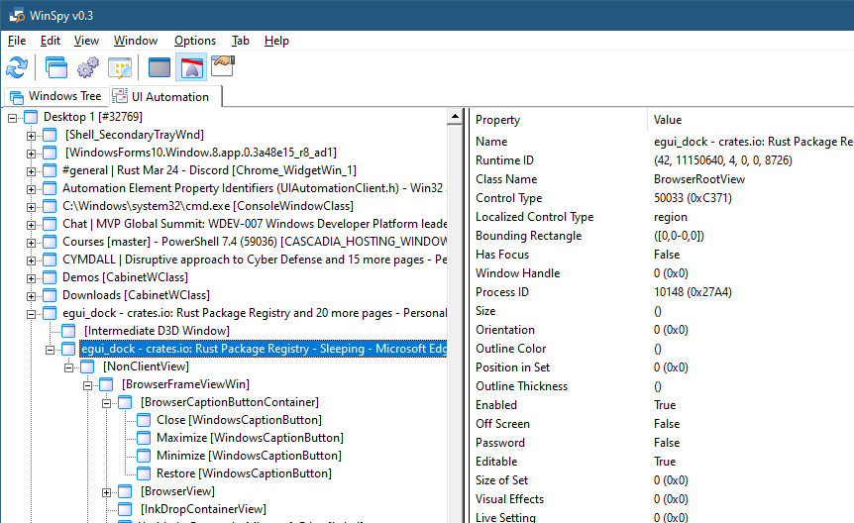Toggle the highlighted window highlight toolbar icon
The width and height of the screenshot is (854, 523).
click(191, 68)
